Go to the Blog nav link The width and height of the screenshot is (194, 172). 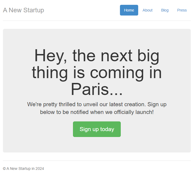tap(165, 10)
